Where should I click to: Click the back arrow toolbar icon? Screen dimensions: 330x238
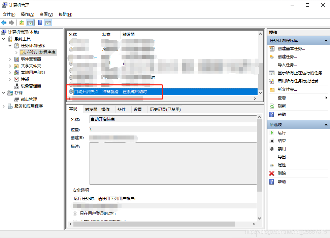[4, 23]
